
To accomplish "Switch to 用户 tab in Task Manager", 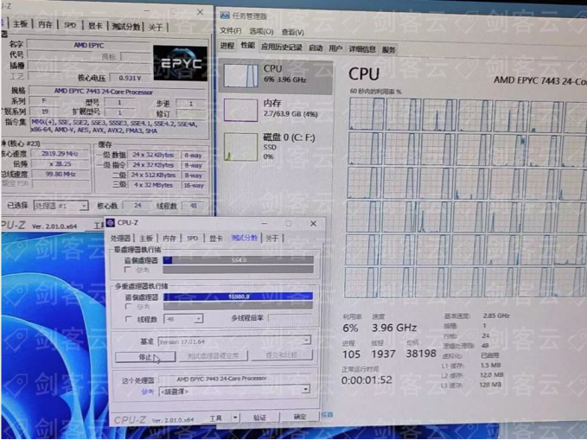I will pos(335,48).
